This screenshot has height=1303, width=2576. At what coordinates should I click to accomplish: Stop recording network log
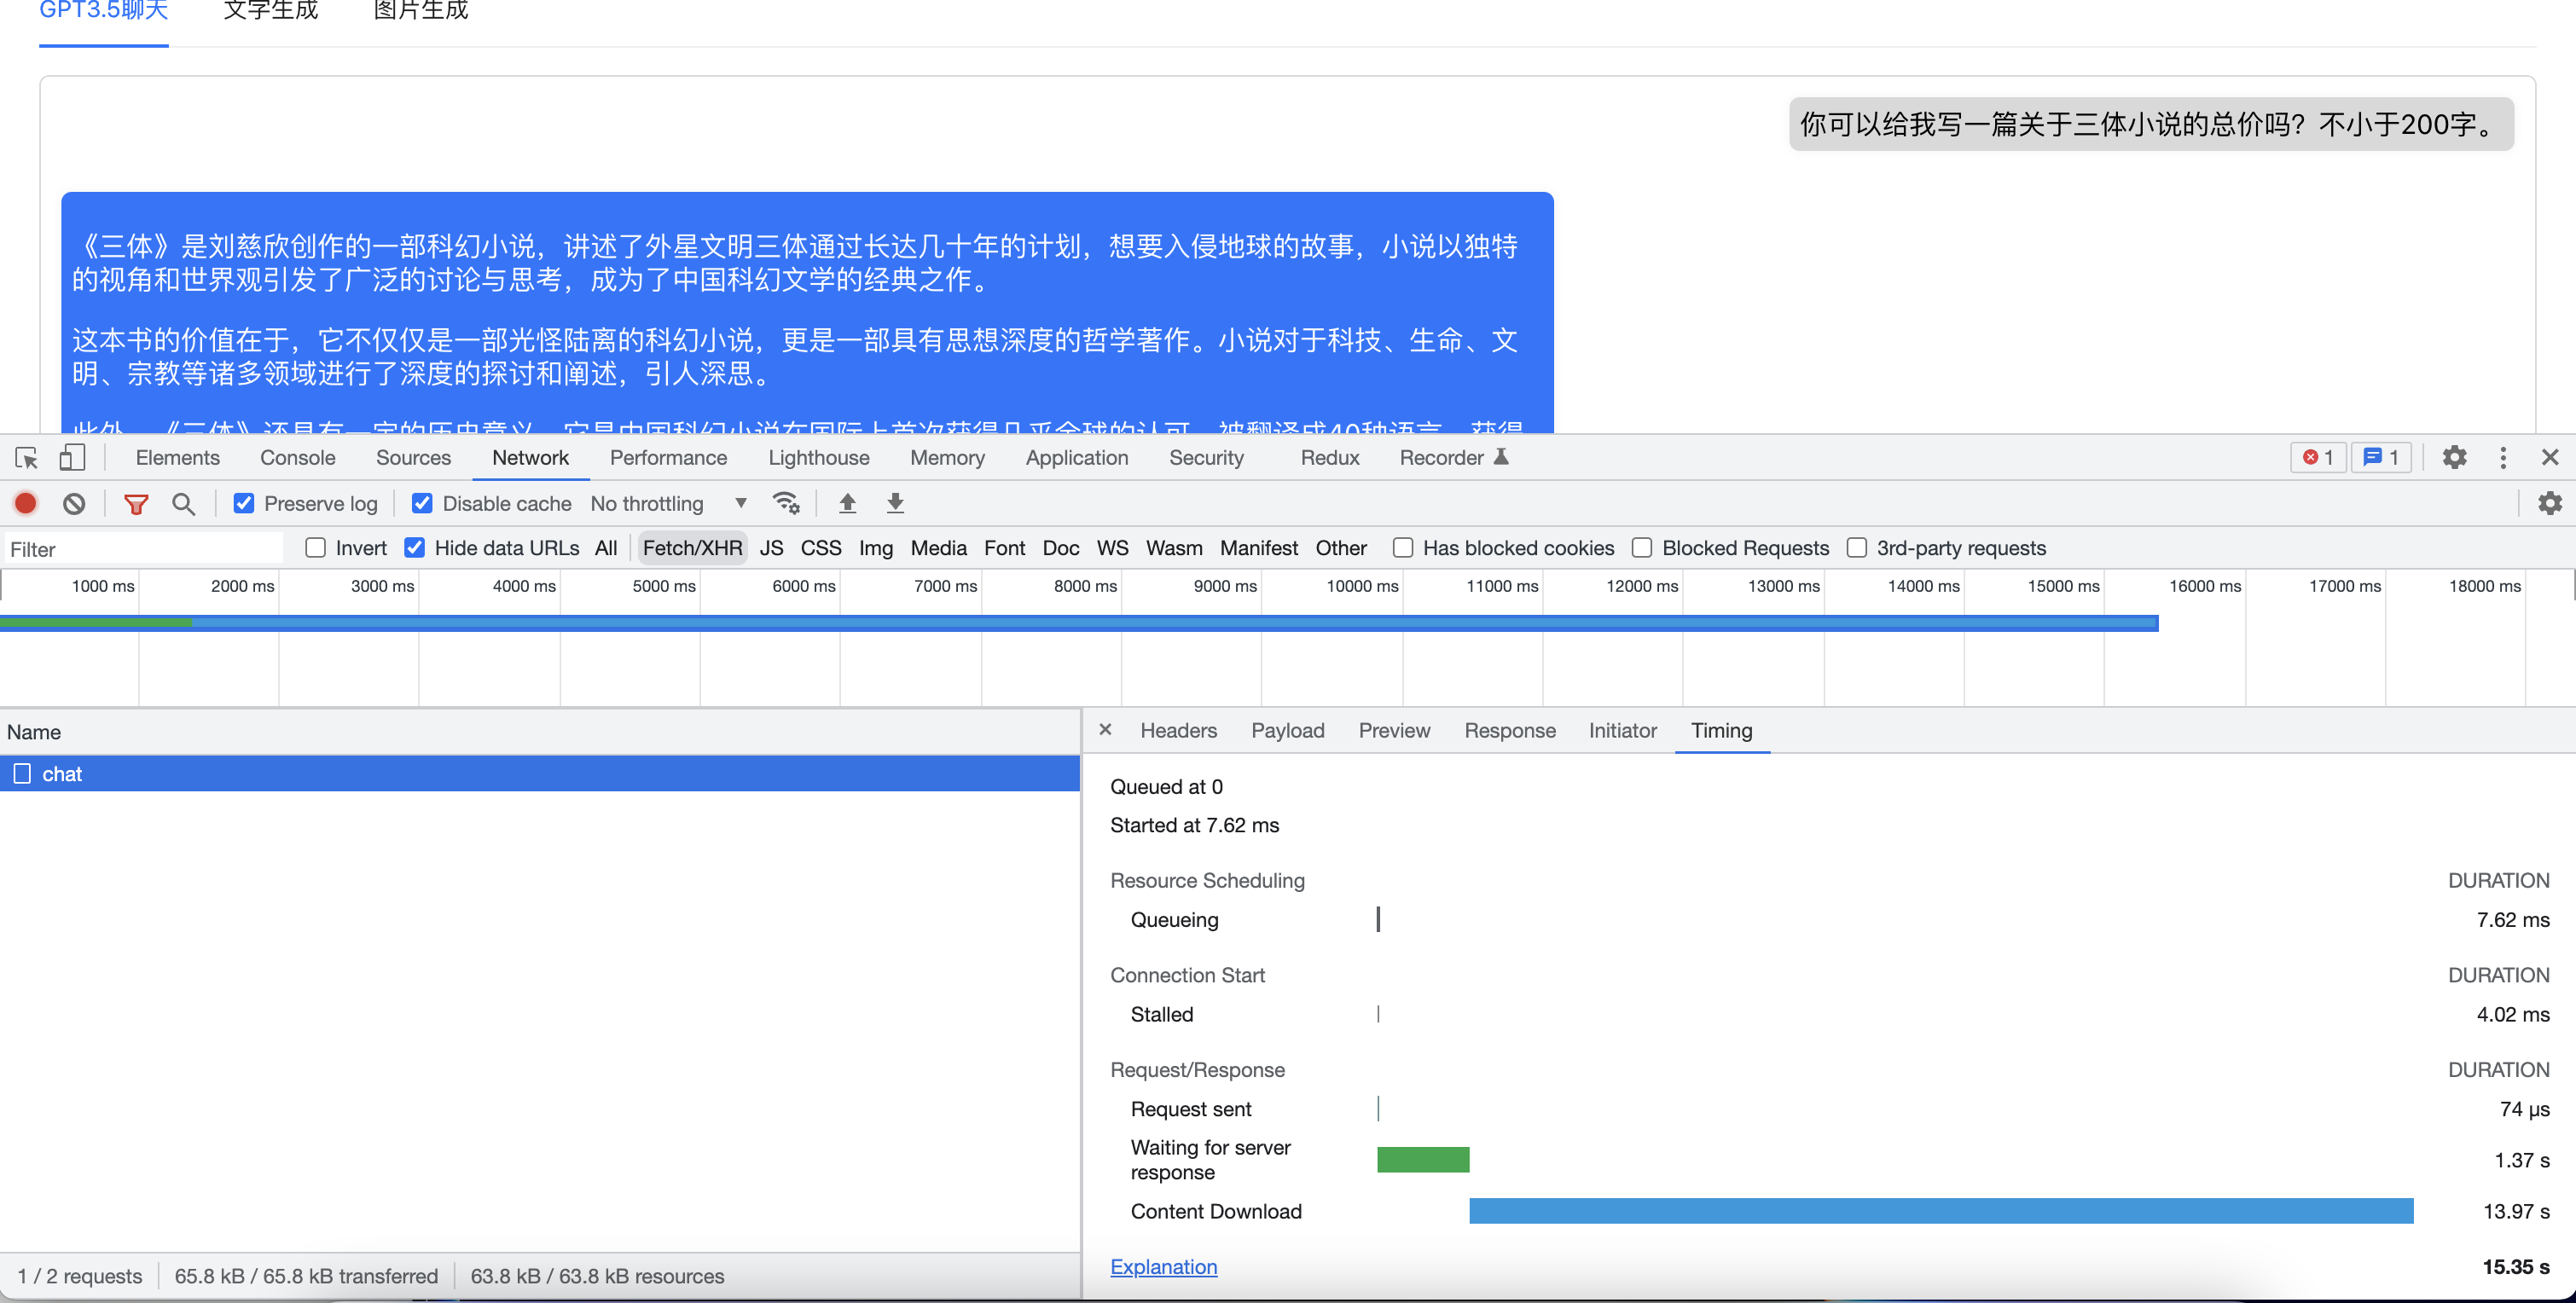pyautogui.click(x=26, y=503)
